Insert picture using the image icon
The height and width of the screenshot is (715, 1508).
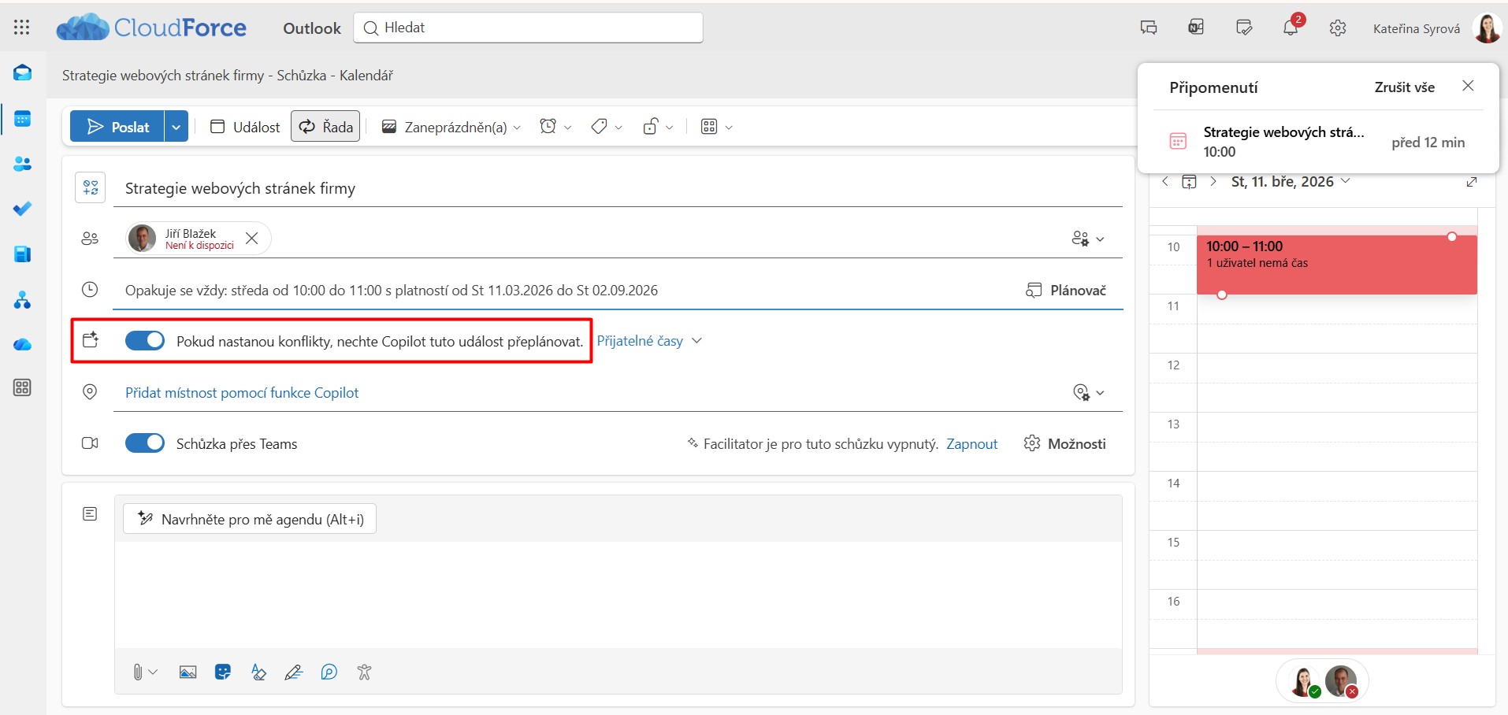pyautogui.click(x=188, y=672)
